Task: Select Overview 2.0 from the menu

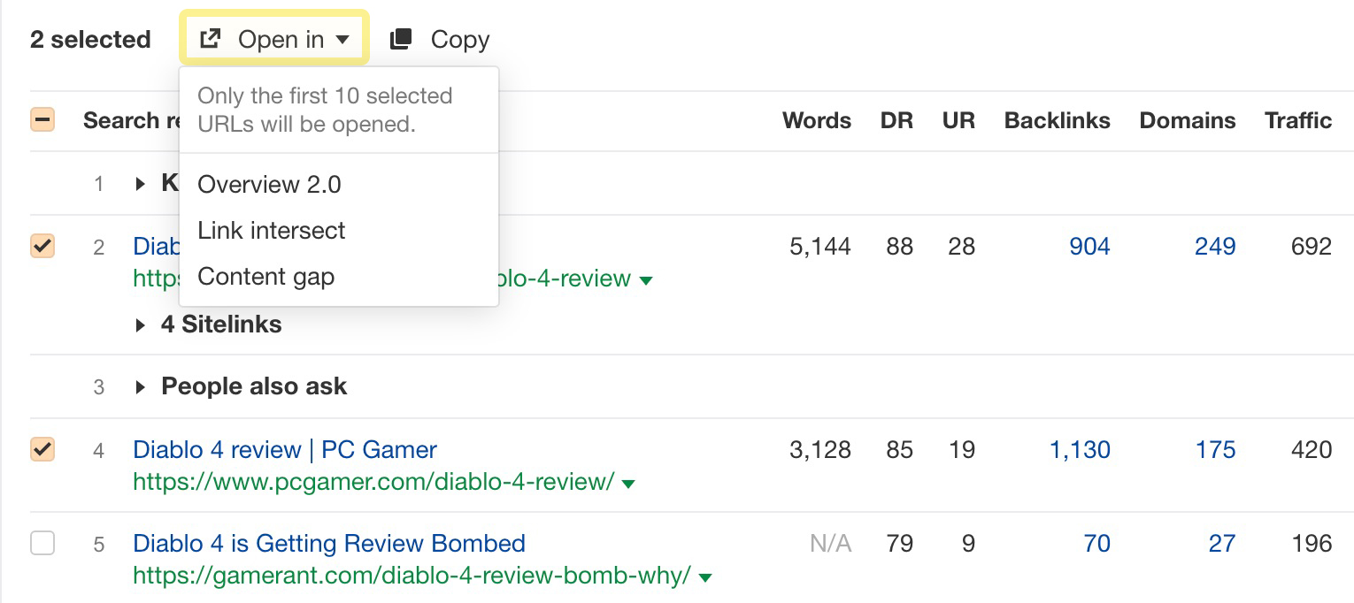Action: click(269, 184)
